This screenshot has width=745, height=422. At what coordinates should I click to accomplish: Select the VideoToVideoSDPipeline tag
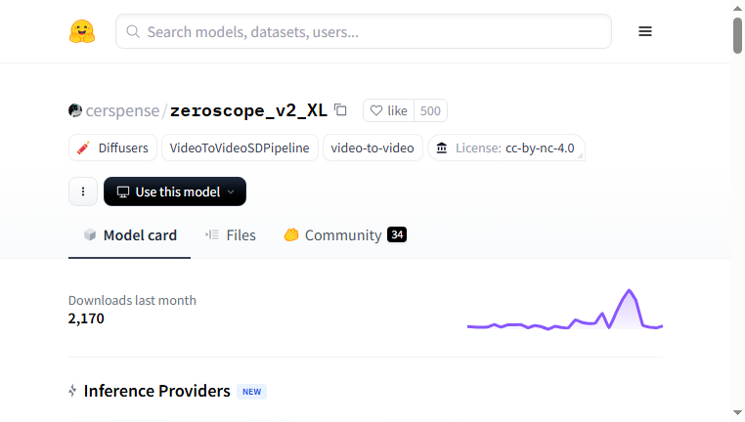click(240, 148)
